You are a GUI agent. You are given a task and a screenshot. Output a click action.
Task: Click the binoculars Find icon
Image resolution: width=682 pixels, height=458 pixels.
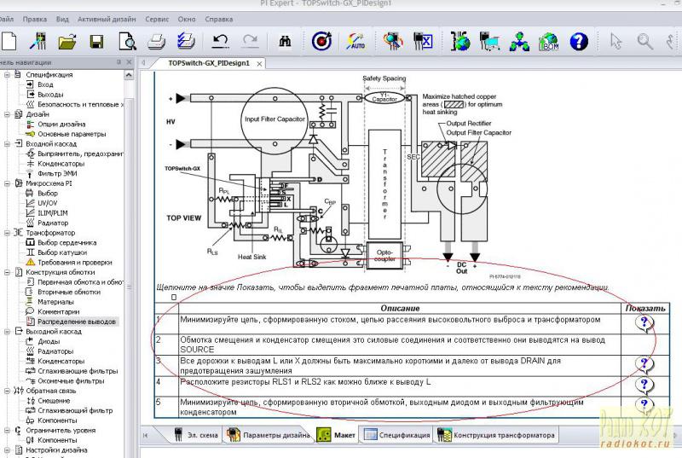[286, 40]
